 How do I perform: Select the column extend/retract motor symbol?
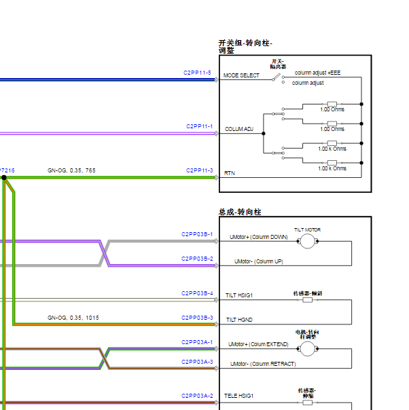[x=308, y=348]
